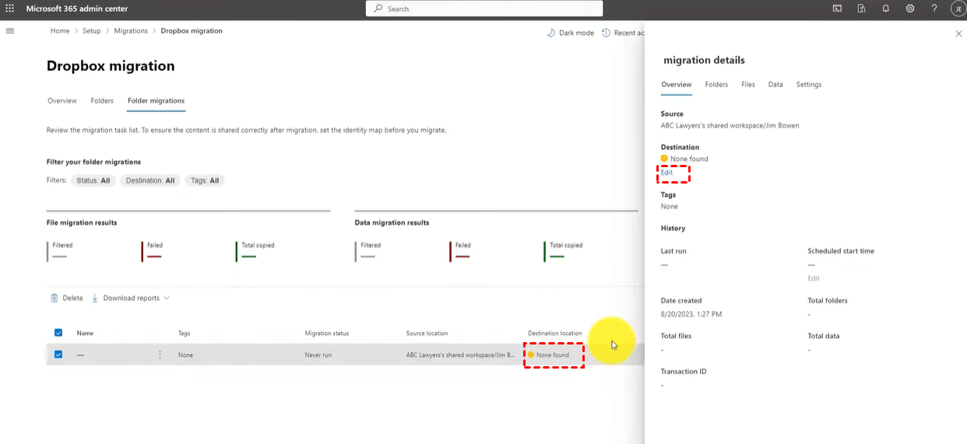Click the ABC Lawyers's source location cell

click(460, 355)
